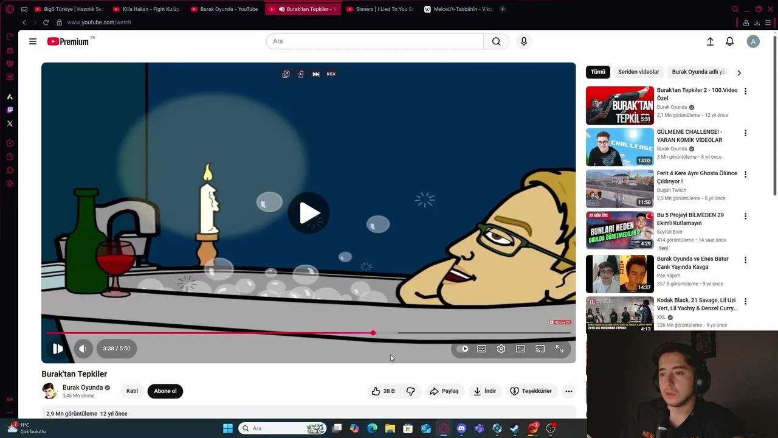
Task: Click the Paylaş share button
Action: pos(444,391)
